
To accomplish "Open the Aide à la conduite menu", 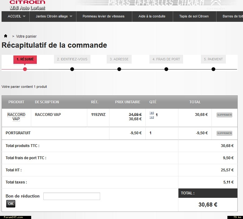I will (x=152, y=16).
